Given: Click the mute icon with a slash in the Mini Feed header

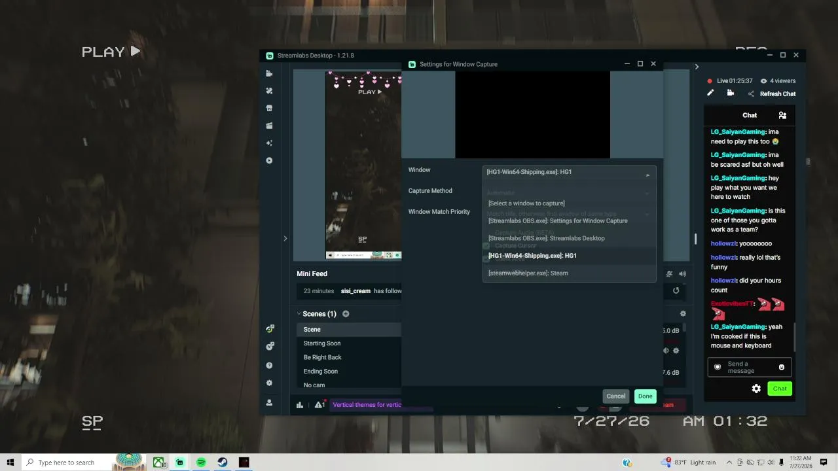Looking at the screenshot, I should [x=669, y=274].
